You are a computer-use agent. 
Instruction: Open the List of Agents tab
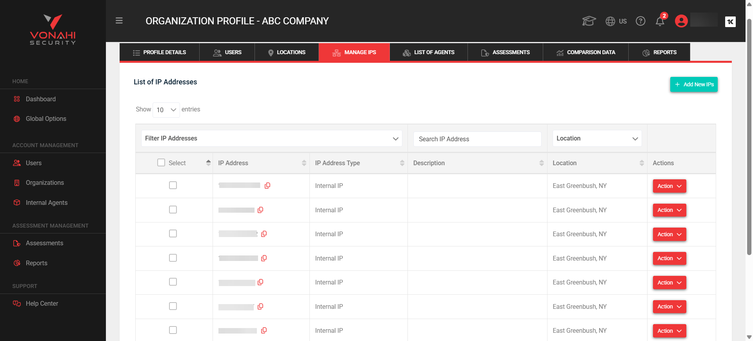coord(429,52)
